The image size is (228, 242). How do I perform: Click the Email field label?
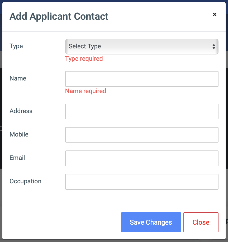coord(17,158)
